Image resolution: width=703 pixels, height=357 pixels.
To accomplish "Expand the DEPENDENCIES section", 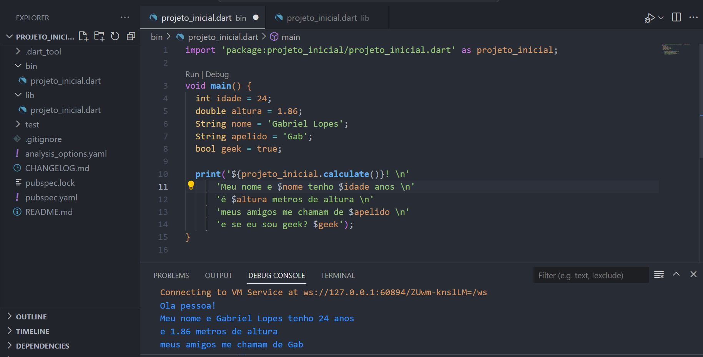I will (10, 345).
